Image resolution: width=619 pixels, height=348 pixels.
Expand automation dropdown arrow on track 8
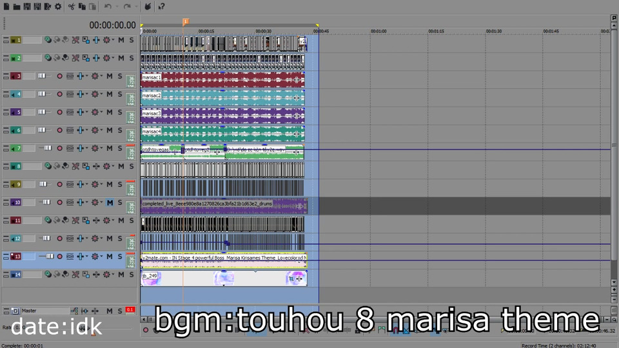(113, 166)
